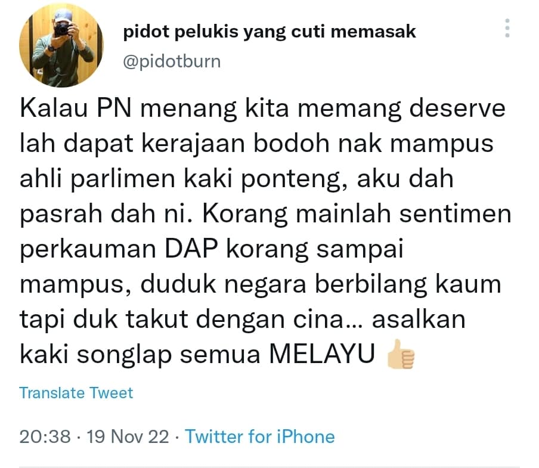
Task: Open the pidotburn profile avatar photo
Action: click(x=61, y=45)
